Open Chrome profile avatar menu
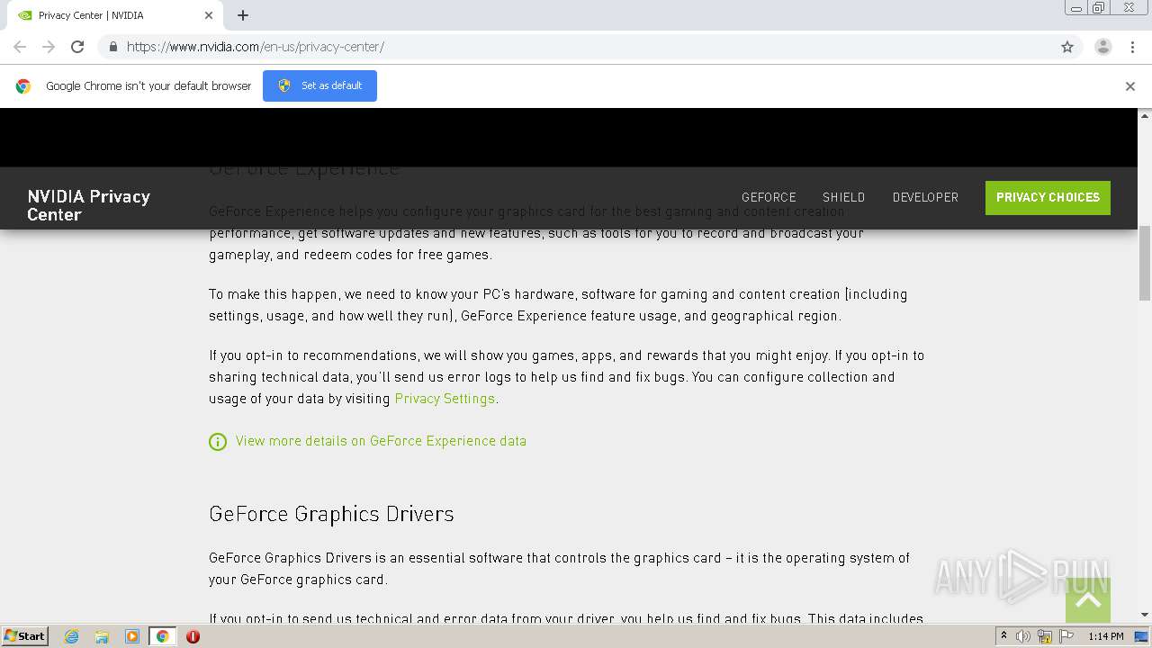The width and height of the screenshot is (1152, 648). pos(1103,47)
